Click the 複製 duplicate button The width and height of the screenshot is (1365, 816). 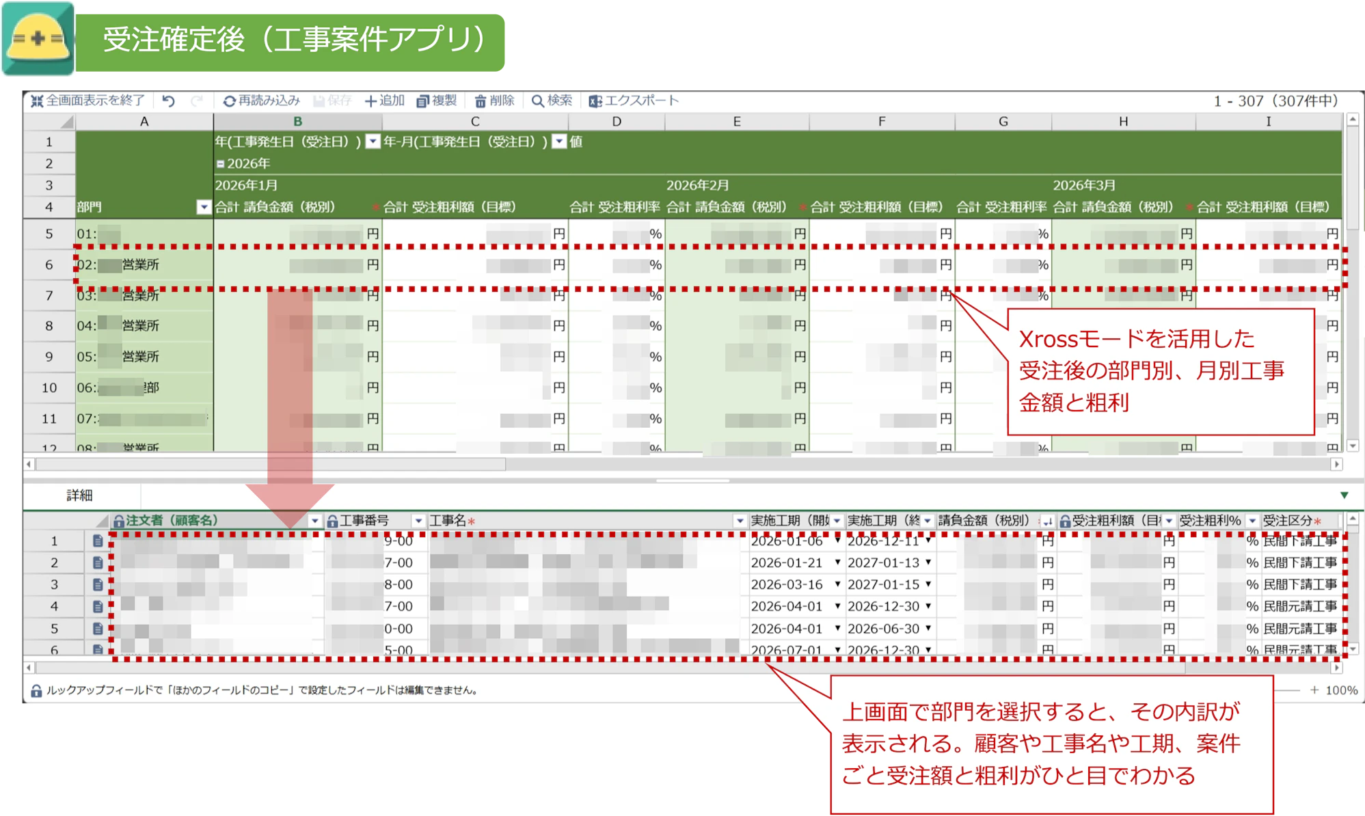tap(436, 101)
